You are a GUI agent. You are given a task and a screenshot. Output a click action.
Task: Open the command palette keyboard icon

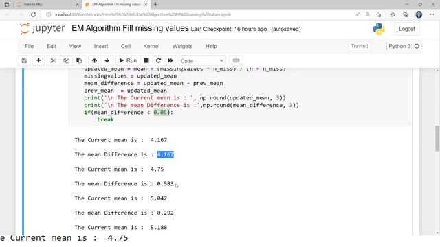(236, 60)
